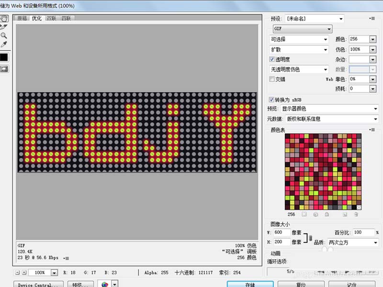The height and width of the screenshot is (287, 383).
Task: Select the transparent swatch in color table
Action: click(x=359, y=208)
